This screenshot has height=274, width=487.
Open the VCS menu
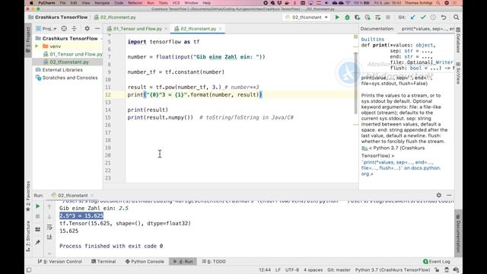tap(176, 3)
